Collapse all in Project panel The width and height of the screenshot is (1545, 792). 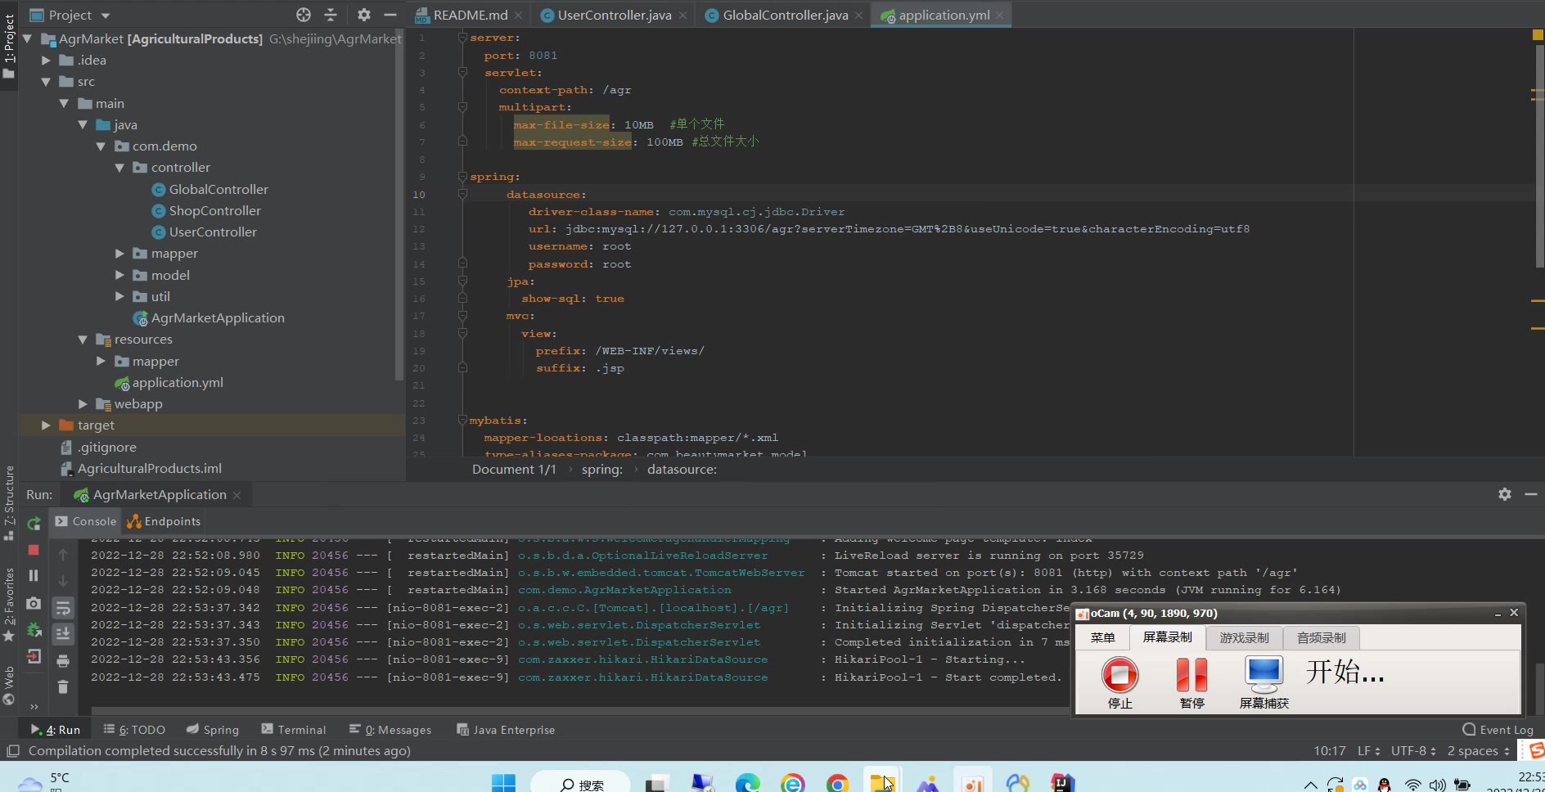pos(331,15)
